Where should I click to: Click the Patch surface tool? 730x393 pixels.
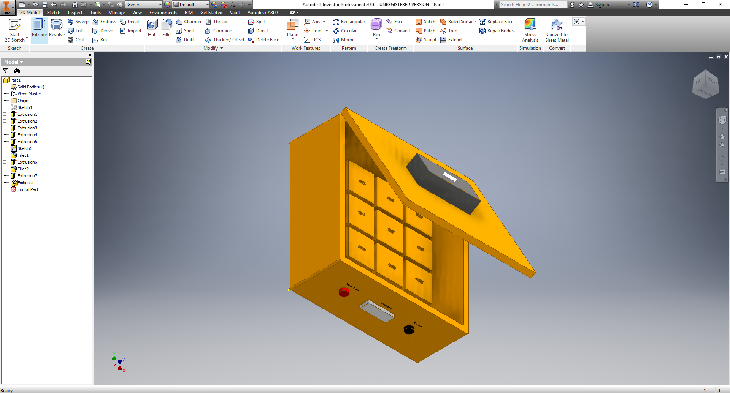[x=425, y=31]
